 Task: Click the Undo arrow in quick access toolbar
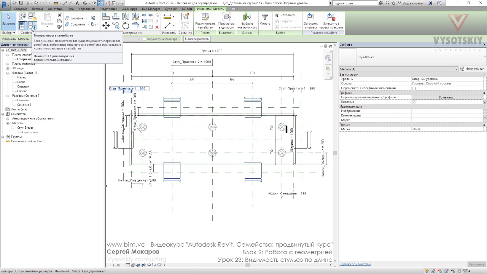pyautogui.click(x=35, y=3)
